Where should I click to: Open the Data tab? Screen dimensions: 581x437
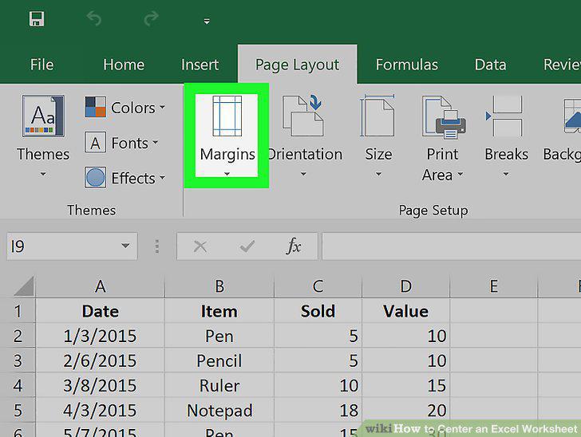click(490, 65)
